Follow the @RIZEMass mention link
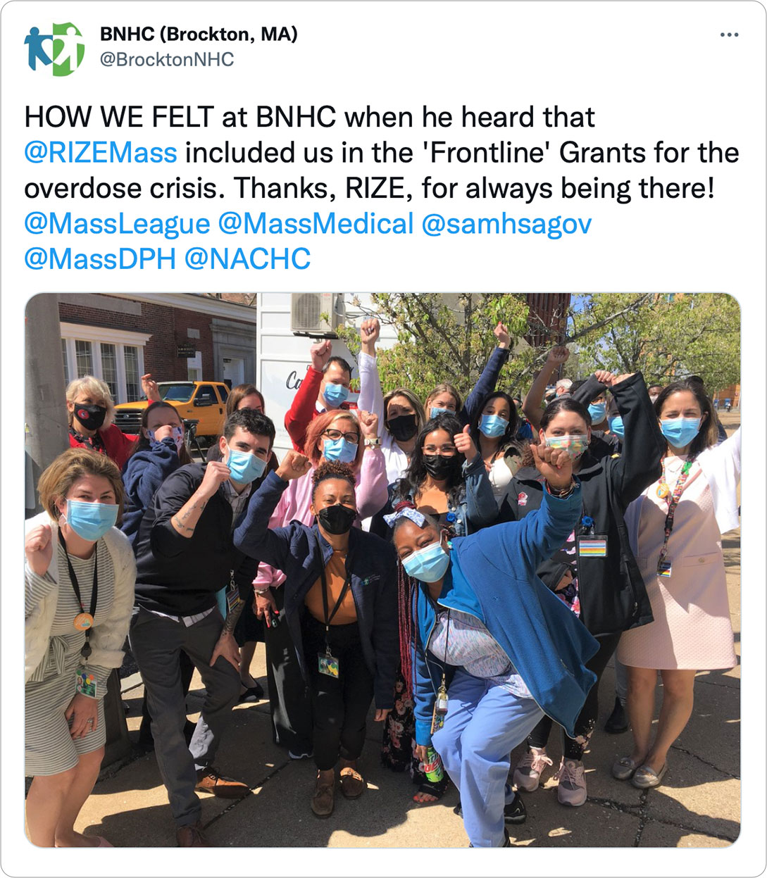 click(101, 152)
